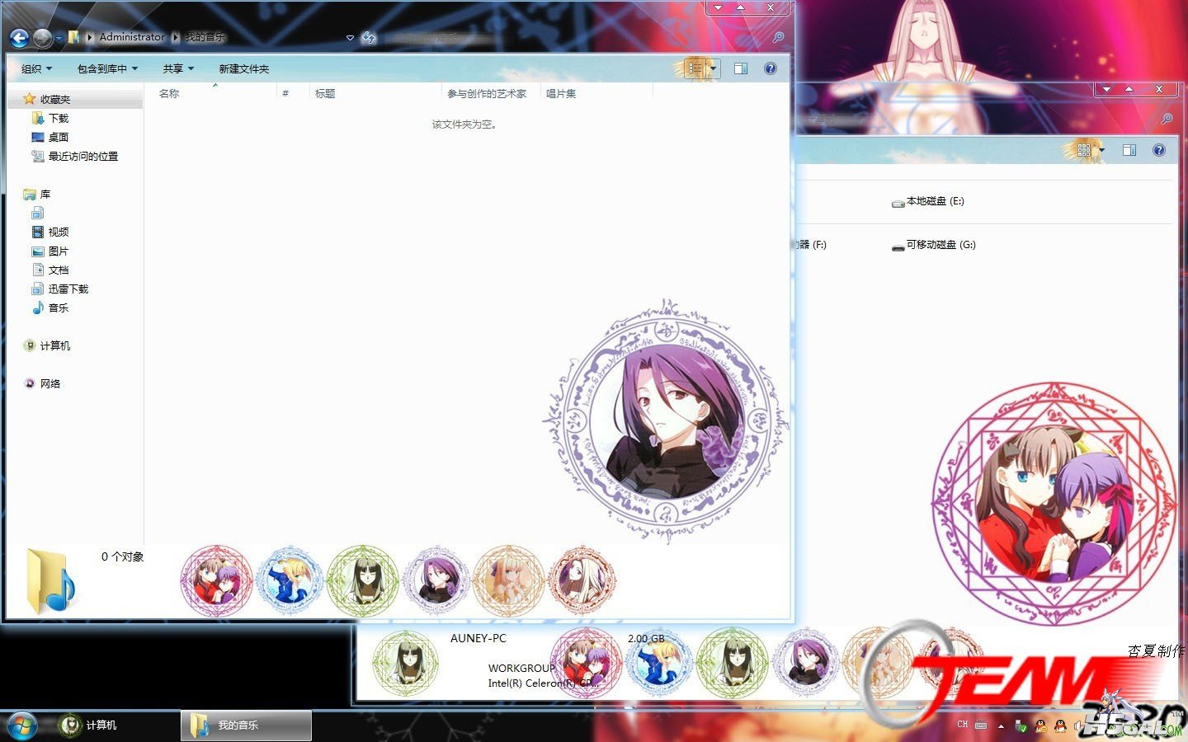The width and height of the screenshot is (1188, 742).
Task: Sort by 参与创作的艺术家 column header
Action: click(487, 94)
